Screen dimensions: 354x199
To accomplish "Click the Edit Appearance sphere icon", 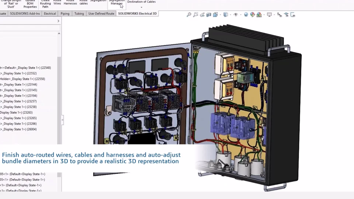I will pyautogui.click(x=246, y=15).
